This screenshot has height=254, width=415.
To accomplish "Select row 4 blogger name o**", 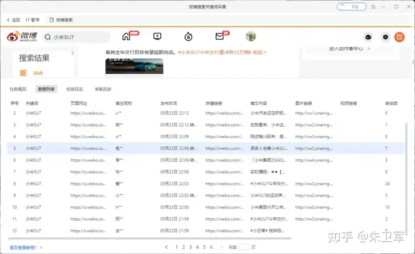I will 118,137.
